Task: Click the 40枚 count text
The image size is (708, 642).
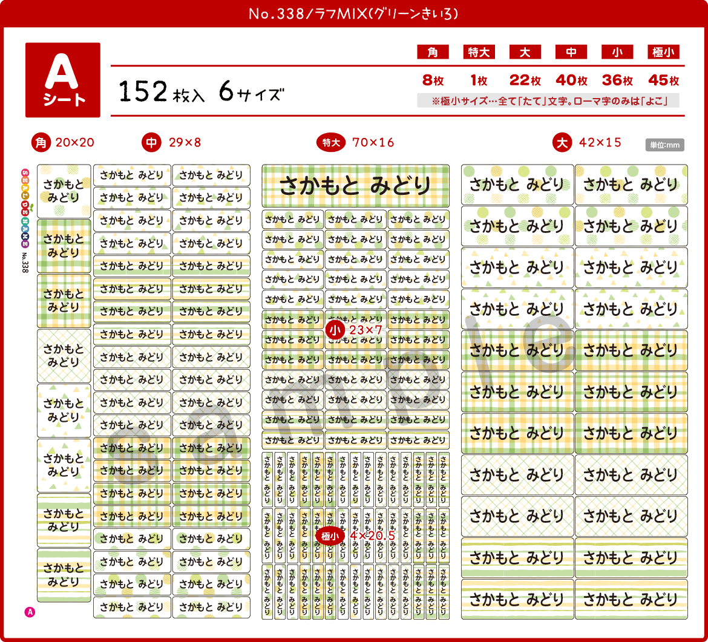Action: click(x=571, y=80)
